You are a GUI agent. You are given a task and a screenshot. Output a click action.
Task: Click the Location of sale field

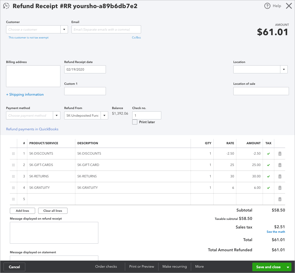pos(261,91)
